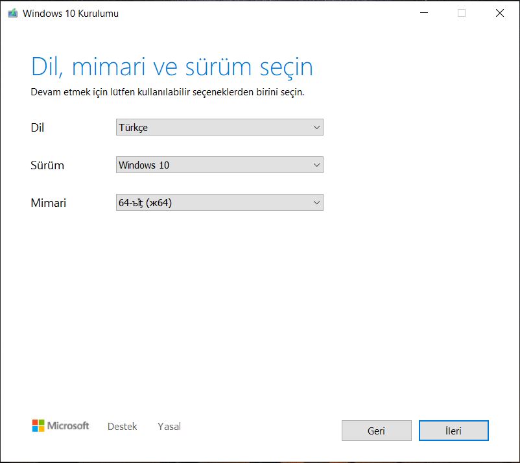Click the chevron arrow of the Sürüm dropdown

316,165
